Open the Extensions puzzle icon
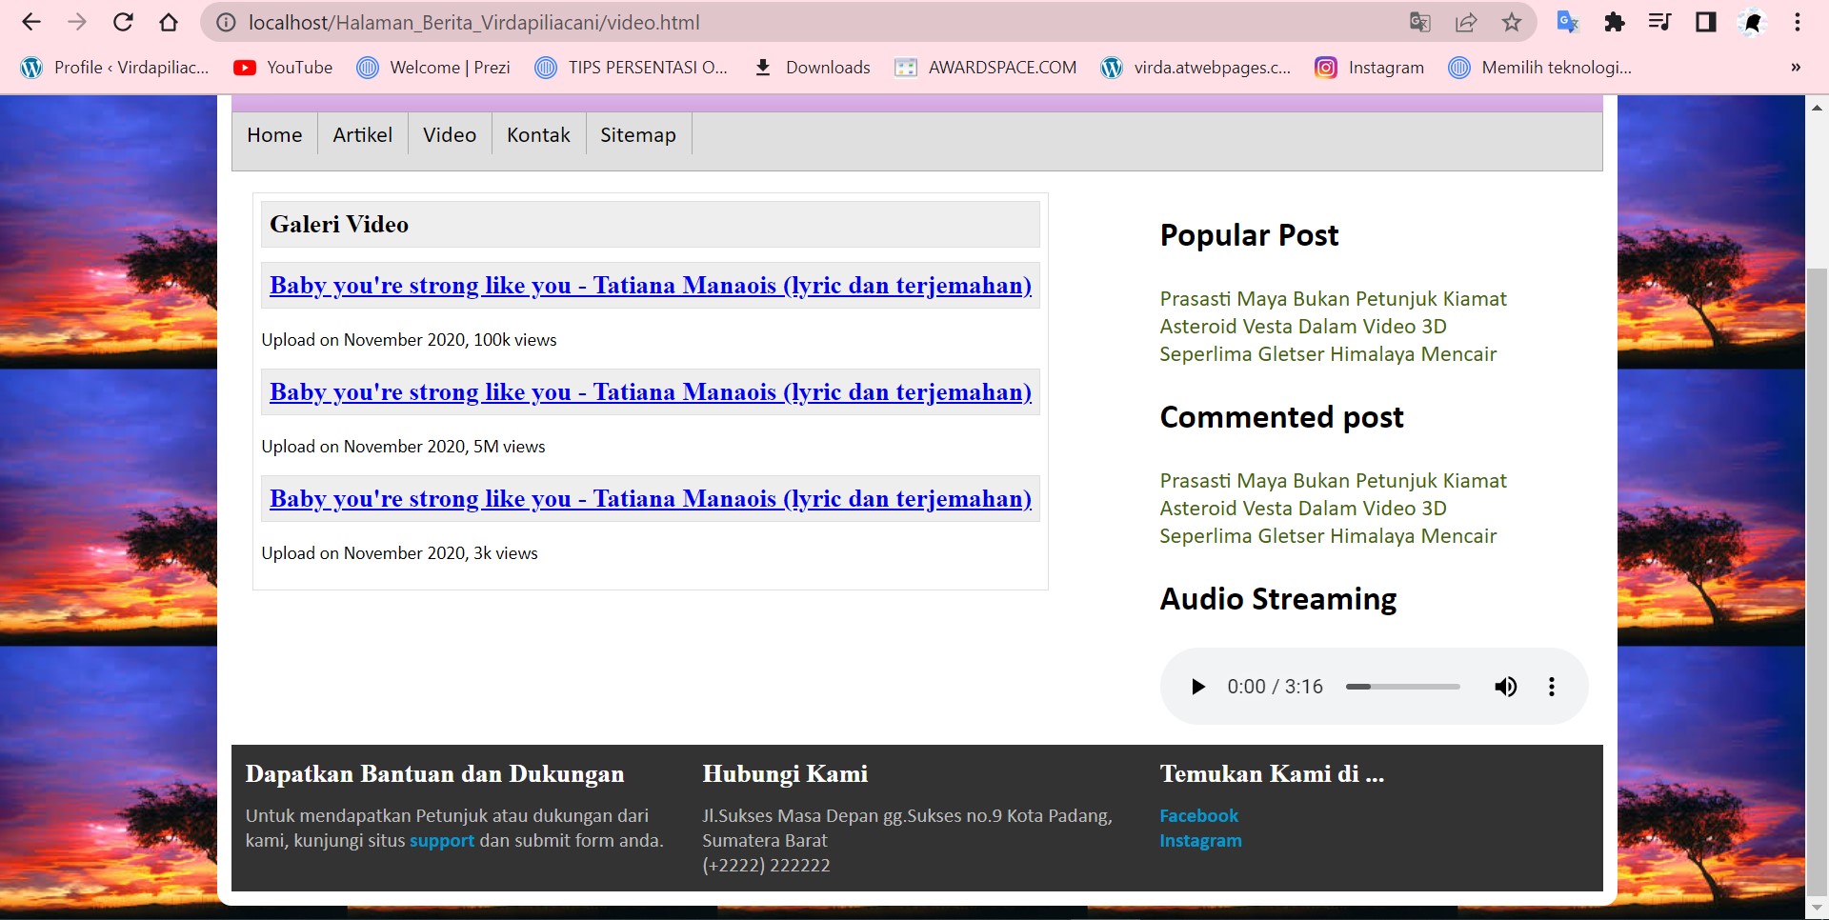This screenshot has height=920, width=1829. (x=1614, y=22)
